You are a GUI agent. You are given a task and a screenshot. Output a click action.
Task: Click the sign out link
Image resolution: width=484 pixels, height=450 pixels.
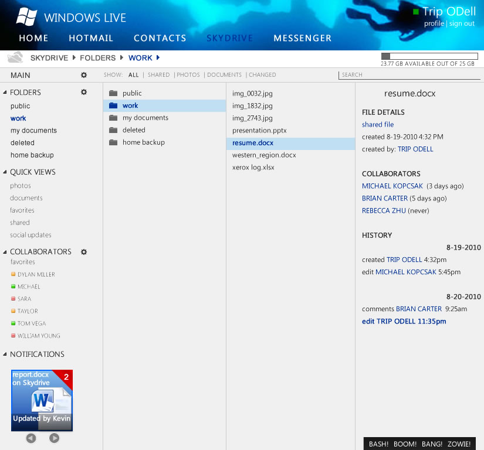point(462,23)
